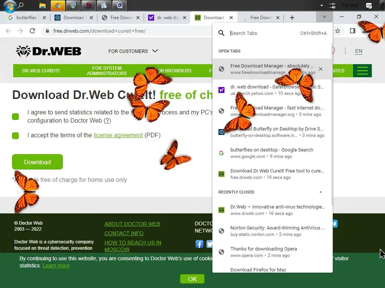Viewport: 385px width, 288px height.
Task: Open the Windows Start orb
Action: [x=10, y=6]
